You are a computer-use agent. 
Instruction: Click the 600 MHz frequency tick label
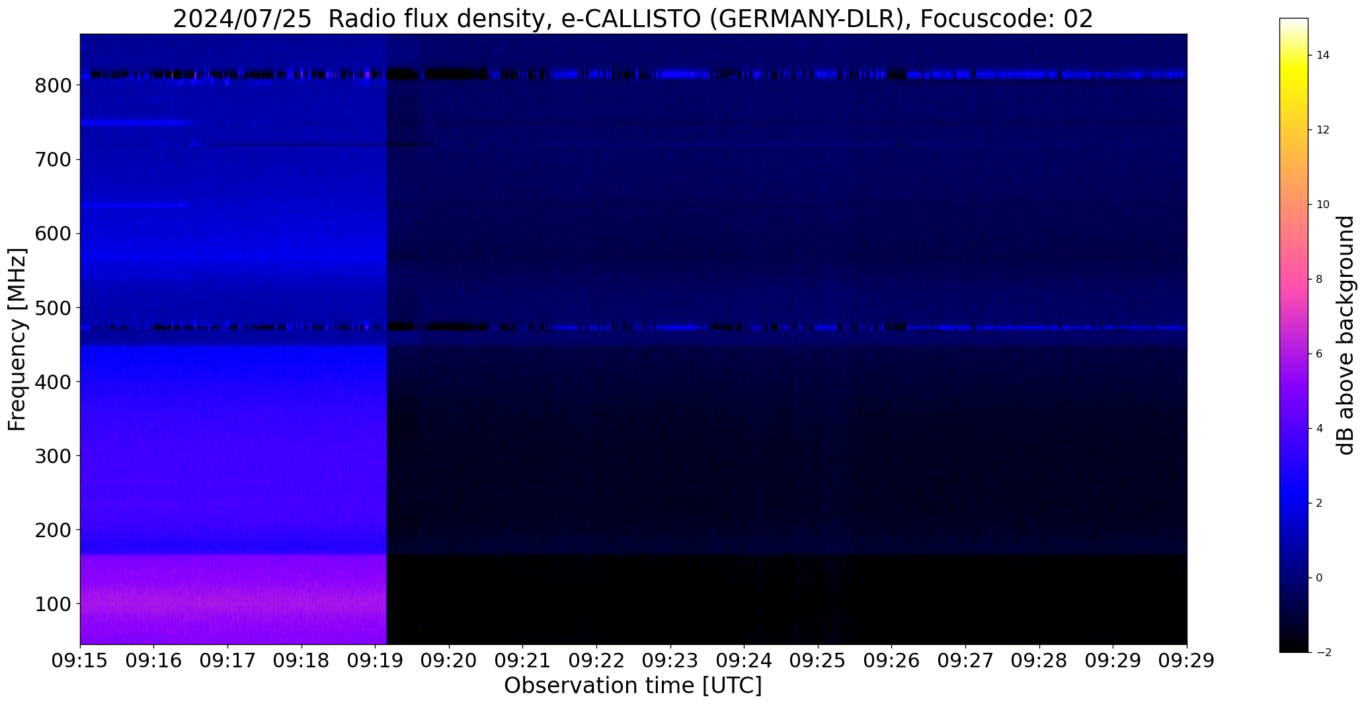click(x=52, y=233)
